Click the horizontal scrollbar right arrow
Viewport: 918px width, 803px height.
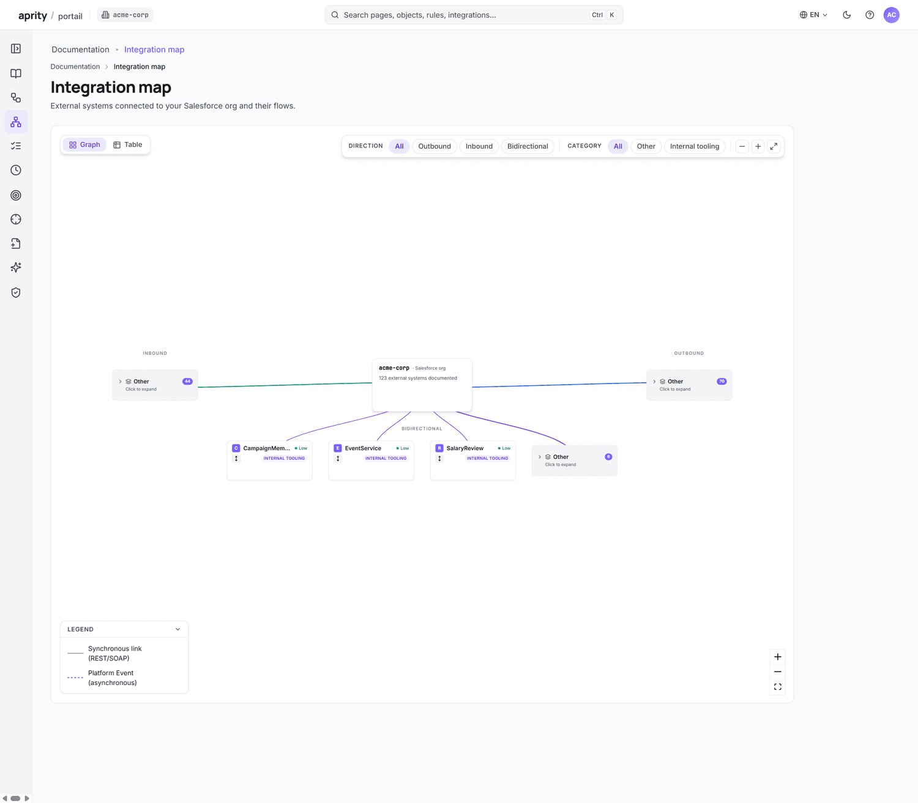(x=26, y=798)
